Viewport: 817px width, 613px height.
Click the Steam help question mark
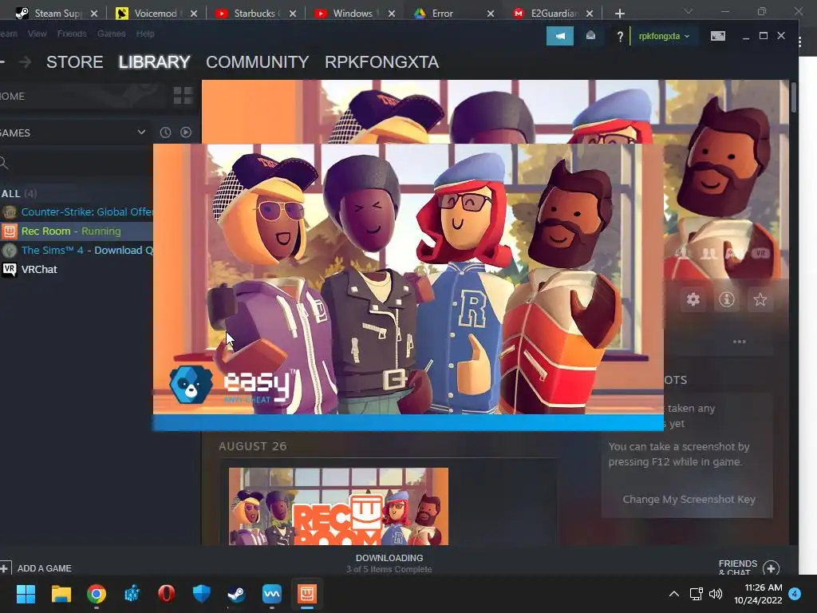[x=619, y=37]
